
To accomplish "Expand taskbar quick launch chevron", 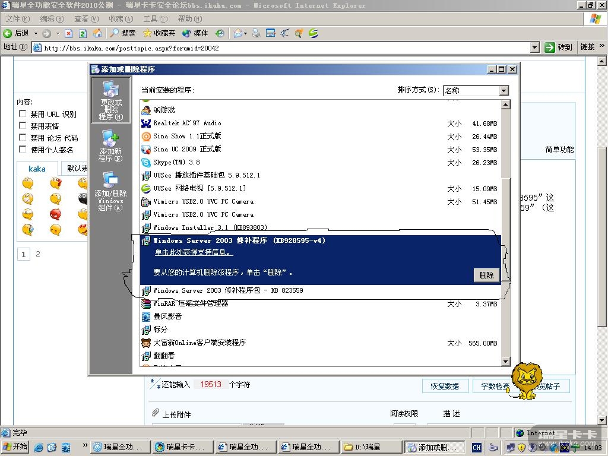I will [85, 445].
